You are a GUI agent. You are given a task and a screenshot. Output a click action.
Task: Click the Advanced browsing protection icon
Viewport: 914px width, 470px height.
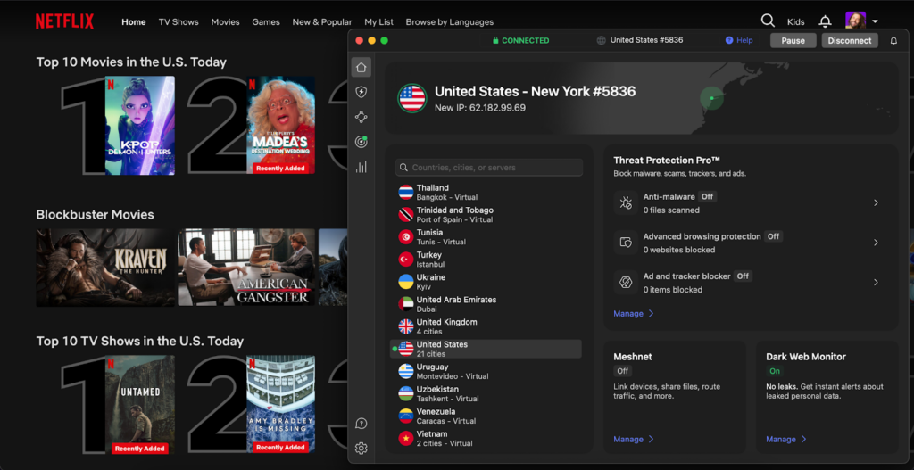[626, 243]
